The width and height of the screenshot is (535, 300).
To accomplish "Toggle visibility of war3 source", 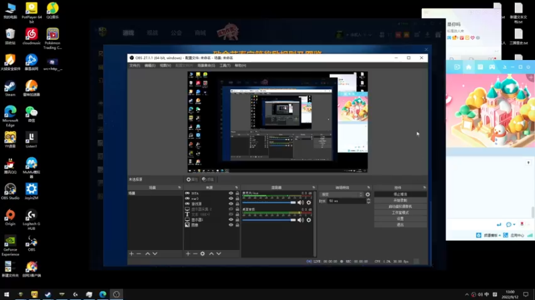I will pyautogui.click(x=231, y=199).
